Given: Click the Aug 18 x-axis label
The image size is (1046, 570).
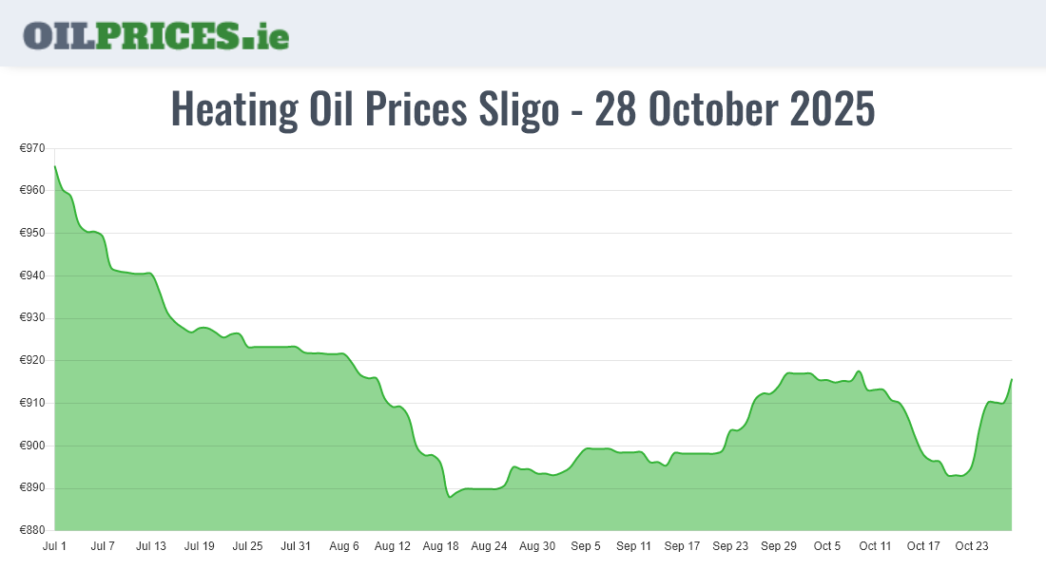Looking at the screenshot, I should click(440, 546).
